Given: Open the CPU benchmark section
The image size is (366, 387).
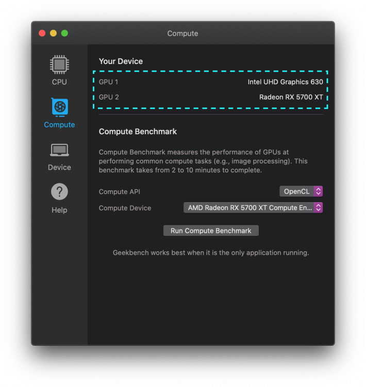Looking at the screenshot, I should pyautogui.click(x=59, y=70).
